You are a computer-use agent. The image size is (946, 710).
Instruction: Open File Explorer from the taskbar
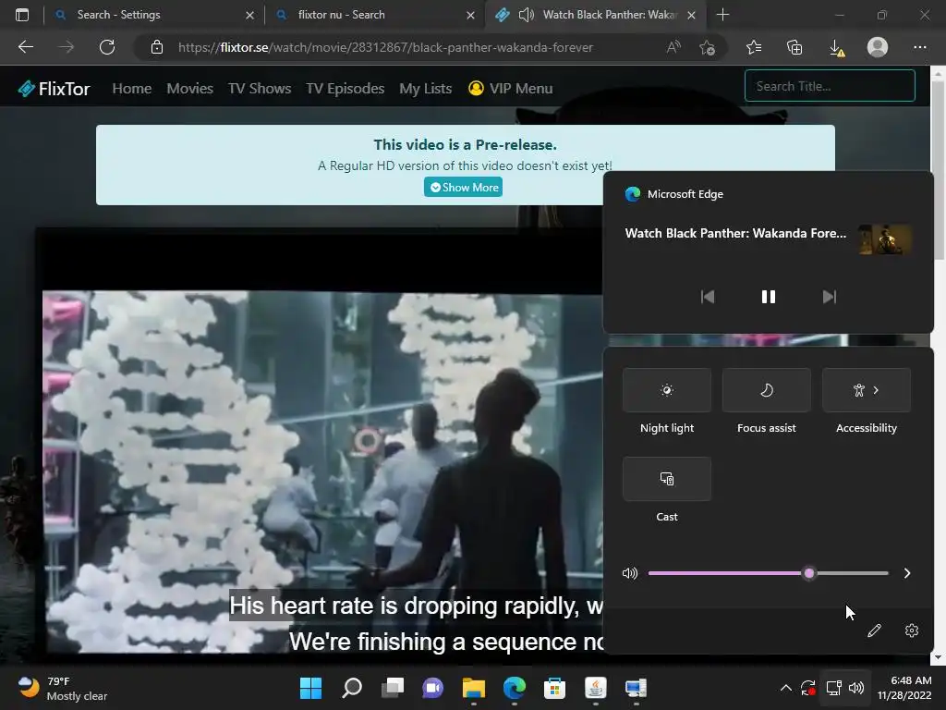click(474, 688)
